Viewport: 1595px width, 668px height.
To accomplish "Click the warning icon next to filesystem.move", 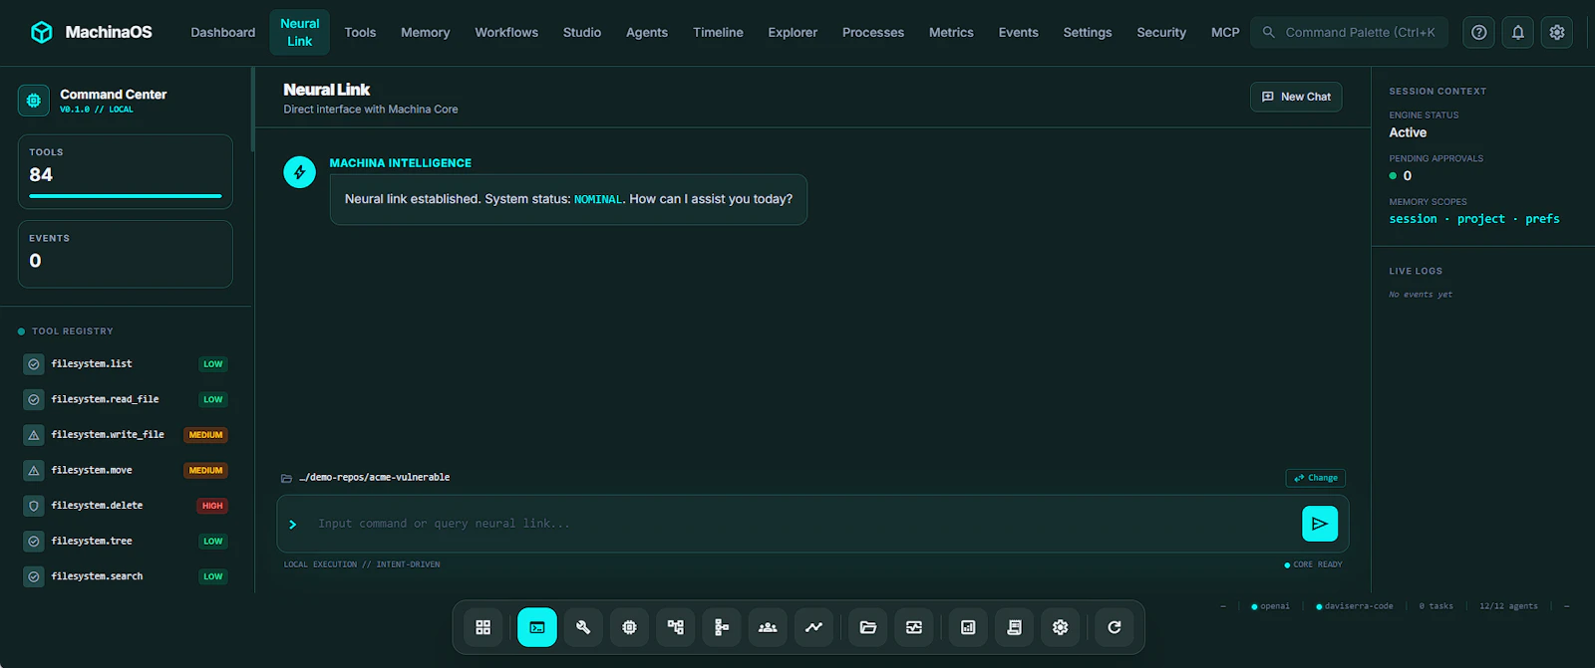I will point(34,470).
